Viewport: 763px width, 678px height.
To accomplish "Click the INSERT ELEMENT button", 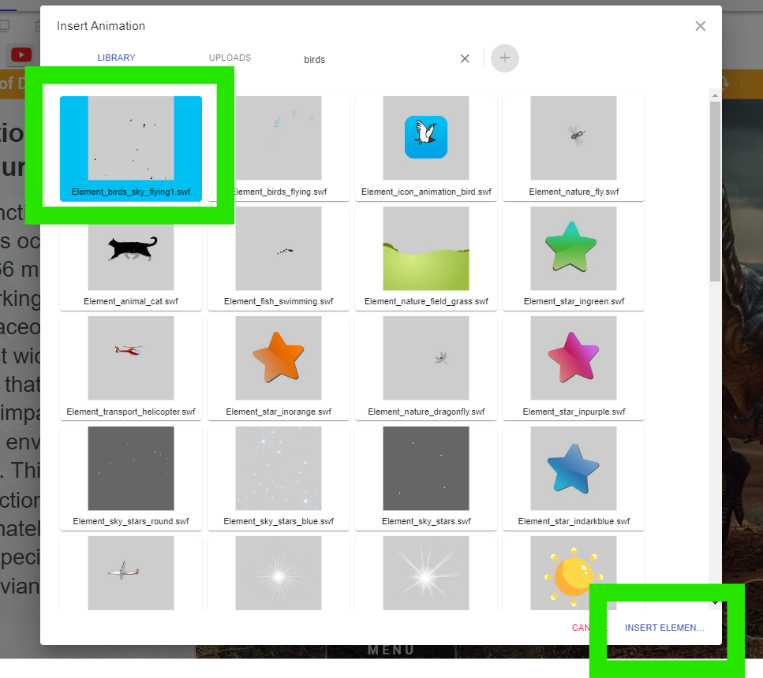I will (664, 628).
